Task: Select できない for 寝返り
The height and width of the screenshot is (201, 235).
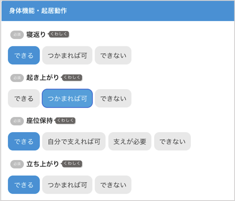Action: point(113,55)
